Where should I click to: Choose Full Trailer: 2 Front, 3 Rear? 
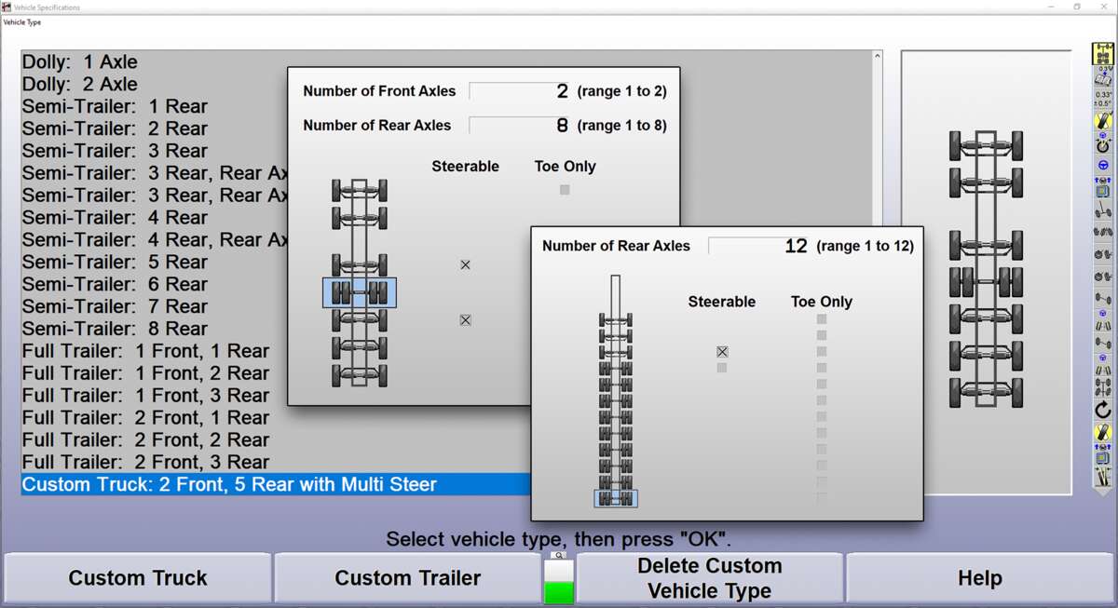[x=146, y=463]
